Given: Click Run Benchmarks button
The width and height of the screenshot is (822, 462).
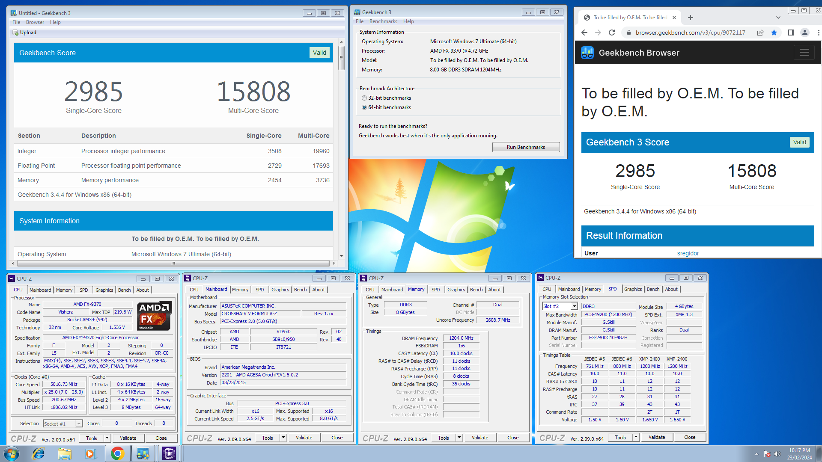Looking at the screenshot, I should 526,147.
